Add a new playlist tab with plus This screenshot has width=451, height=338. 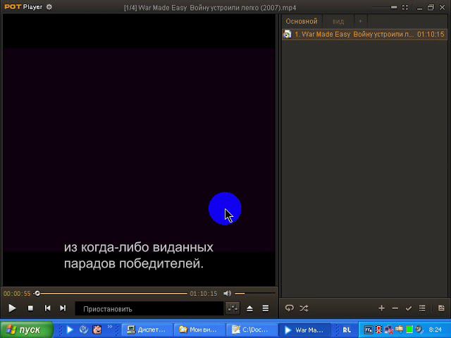(360, 21)
